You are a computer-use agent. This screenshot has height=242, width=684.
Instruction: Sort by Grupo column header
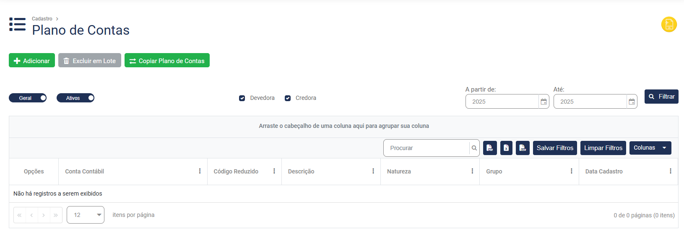(494, 171)
